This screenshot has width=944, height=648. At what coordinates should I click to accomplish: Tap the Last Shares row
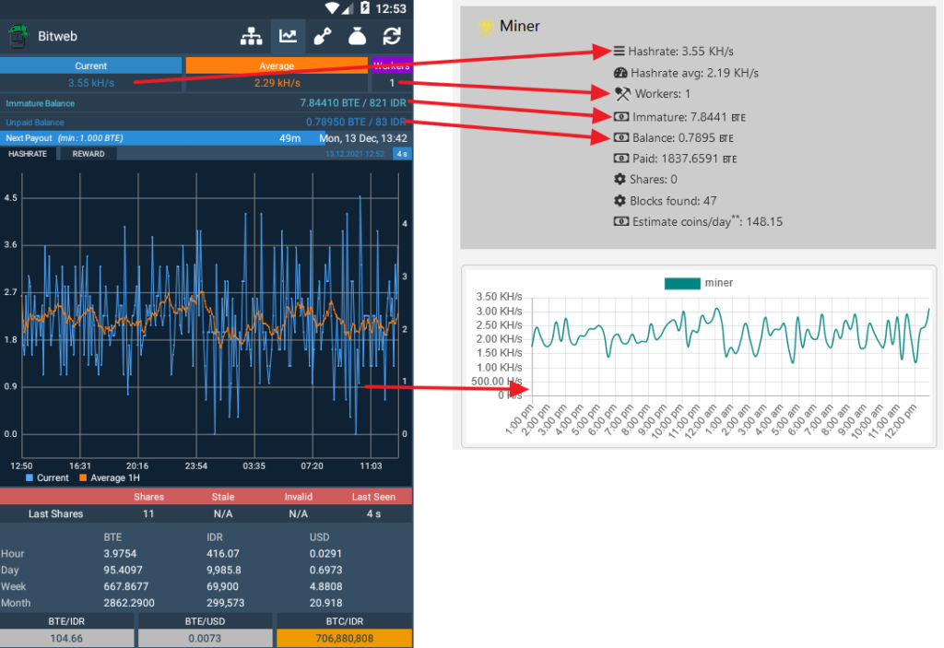[206, 513]
